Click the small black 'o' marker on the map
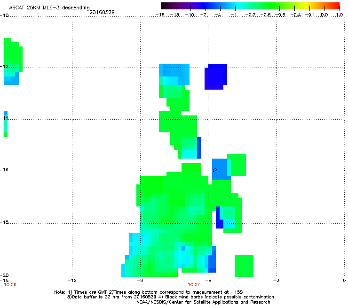 coord(214,170)
